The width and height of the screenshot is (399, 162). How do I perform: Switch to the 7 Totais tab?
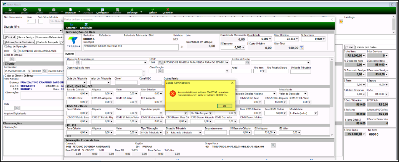(349, 47)
